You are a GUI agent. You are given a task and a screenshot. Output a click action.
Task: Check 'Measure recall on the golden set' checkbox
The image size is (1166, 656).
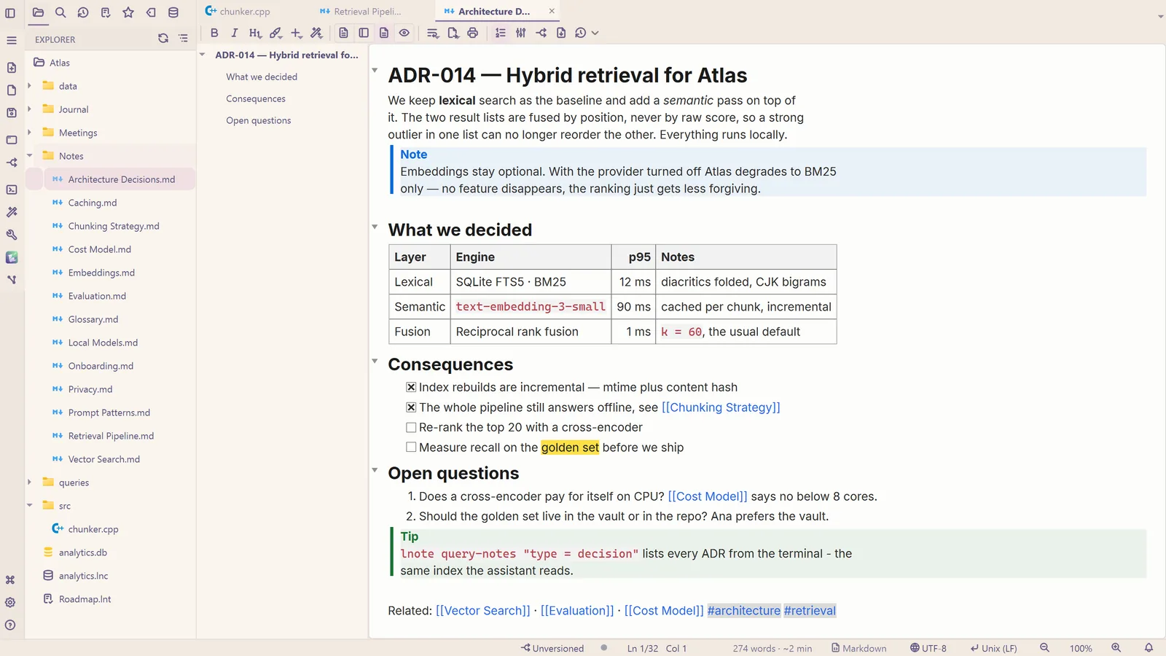[x=411, y=448]
